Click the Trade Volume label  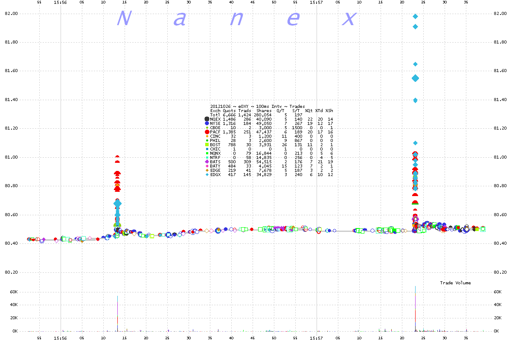tap(456, 283)
